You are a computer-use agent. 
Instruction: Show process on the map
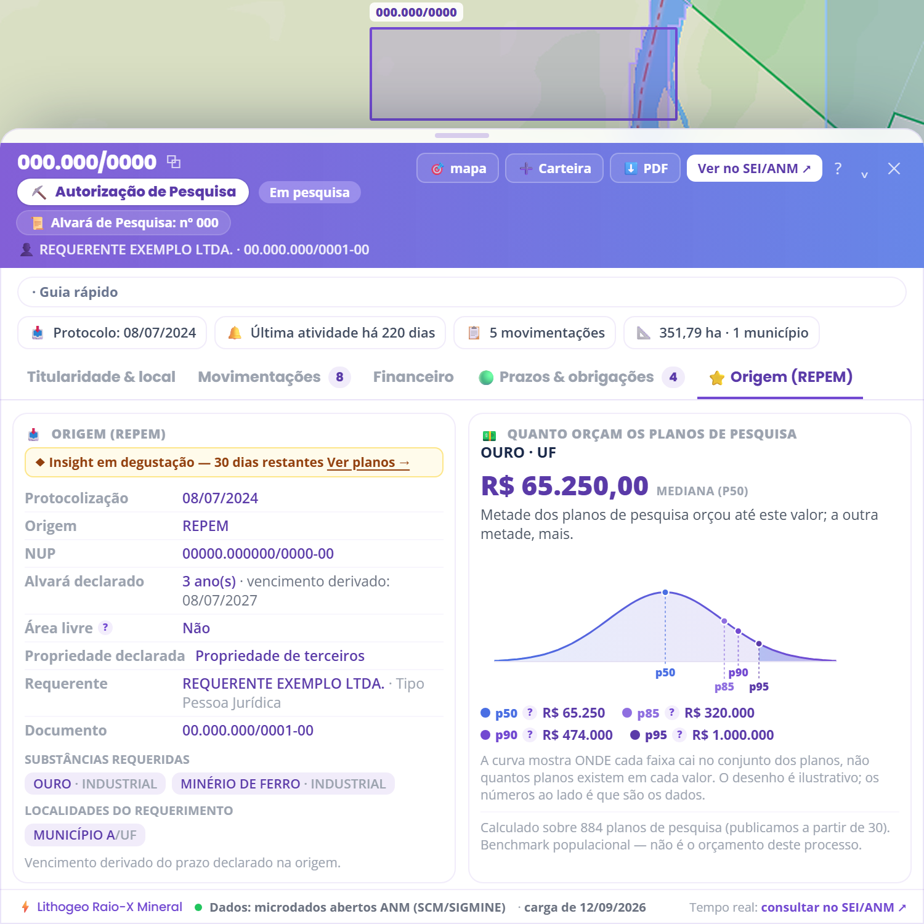click(458, 168)
